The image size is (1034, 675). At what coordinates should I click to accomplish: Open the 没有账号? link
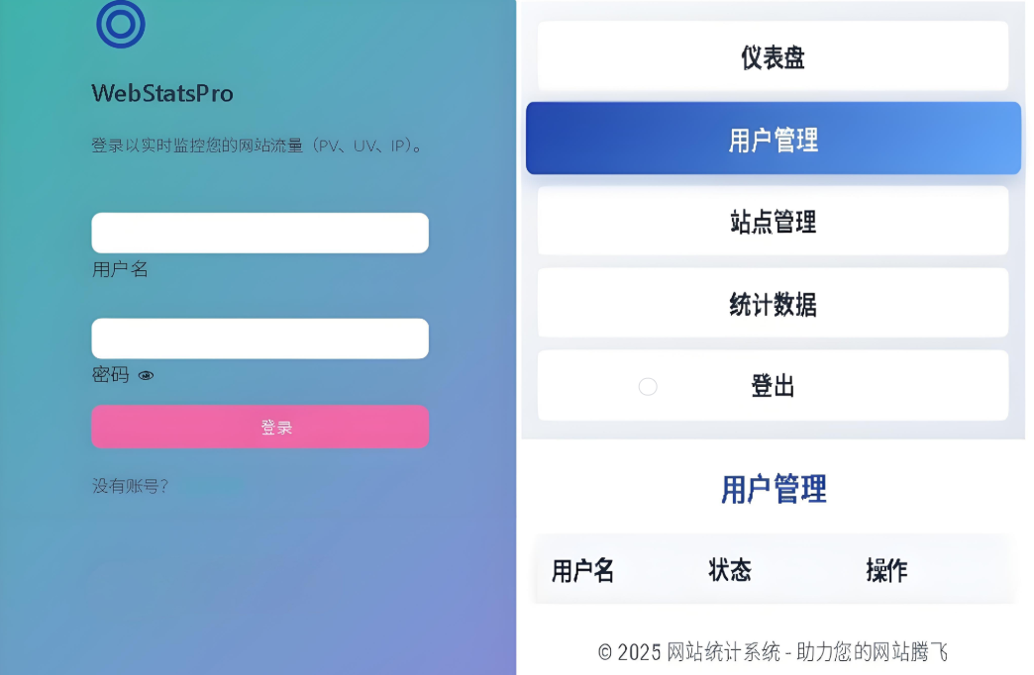tap(130, 487)
